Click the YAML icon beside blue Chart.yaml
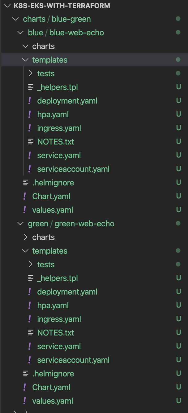 tap(25, 196)
